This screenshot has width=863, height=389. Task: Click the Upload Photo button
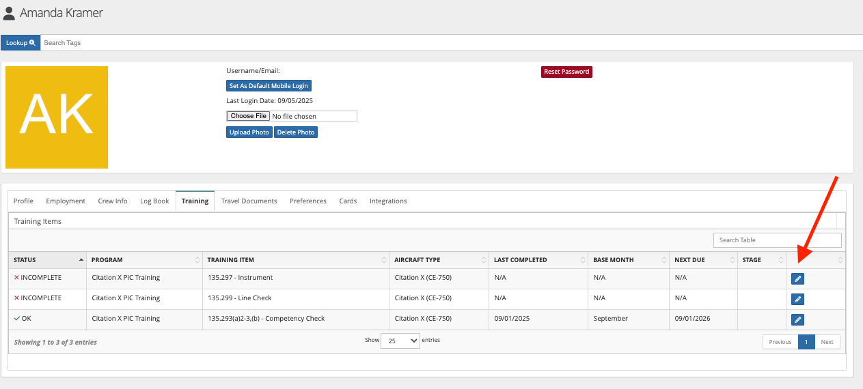coord(249,132)
